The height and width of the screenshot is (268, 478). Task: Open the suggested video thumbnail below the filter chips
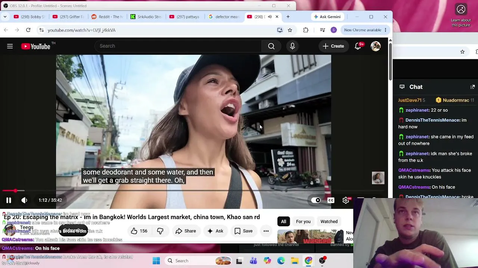pos(310,237)
